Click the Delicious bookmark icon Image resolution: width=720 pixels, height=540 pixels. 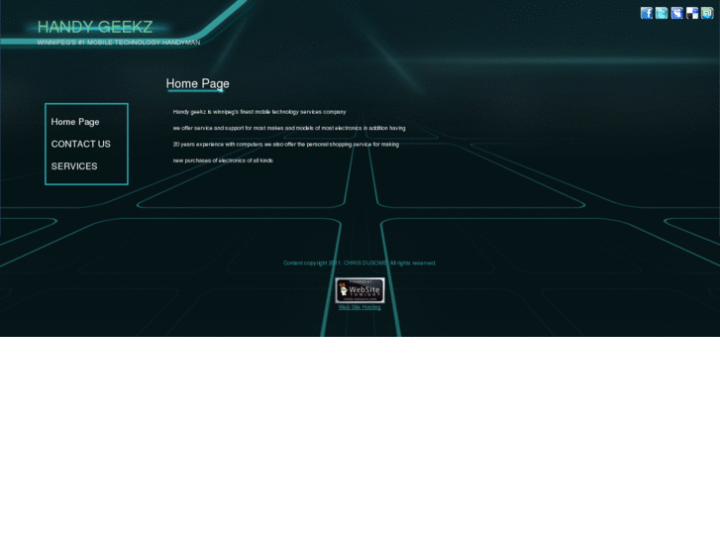pyautogui.click(x=692, y=13)
